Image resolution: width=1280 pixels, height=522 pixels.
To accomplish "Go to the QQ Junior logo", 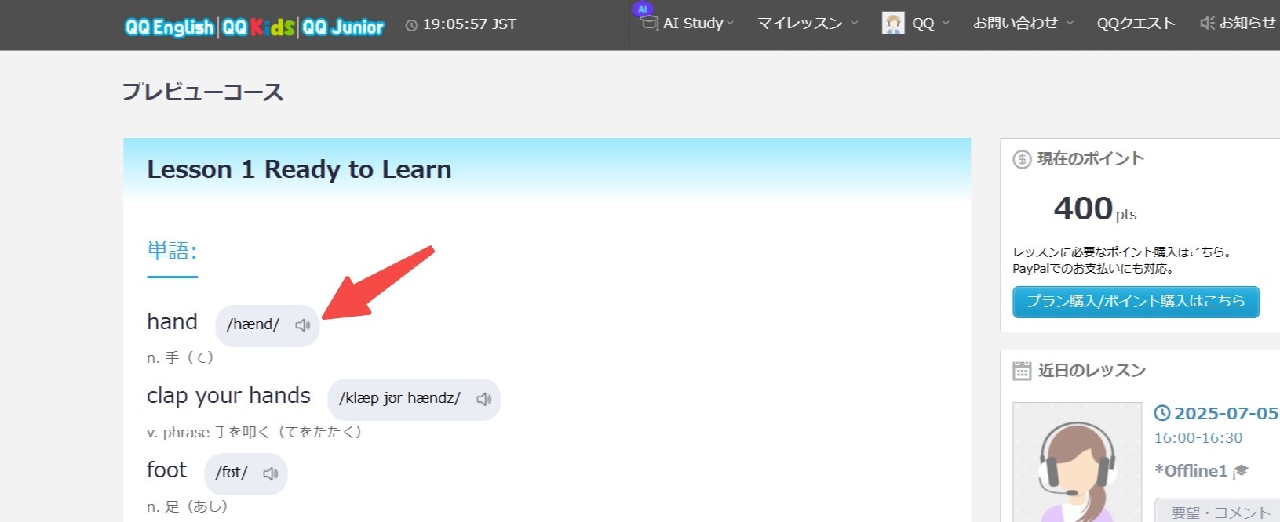I will coord(343,27).
